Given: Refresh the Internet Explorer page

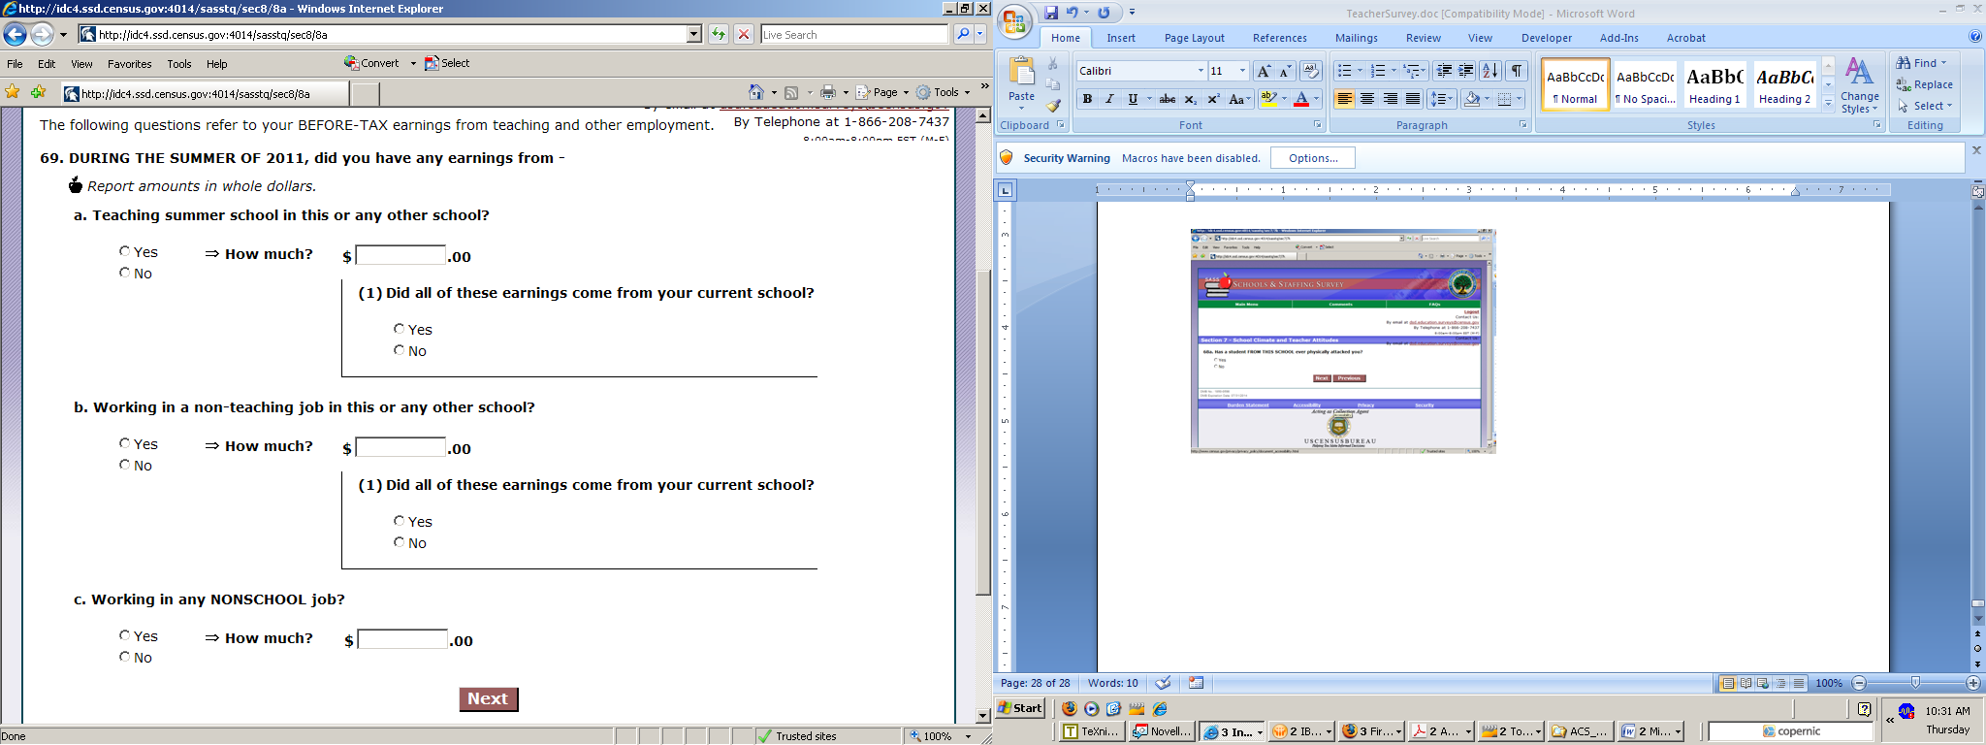Looking at the screenshot, I should [x=719, y=35].
